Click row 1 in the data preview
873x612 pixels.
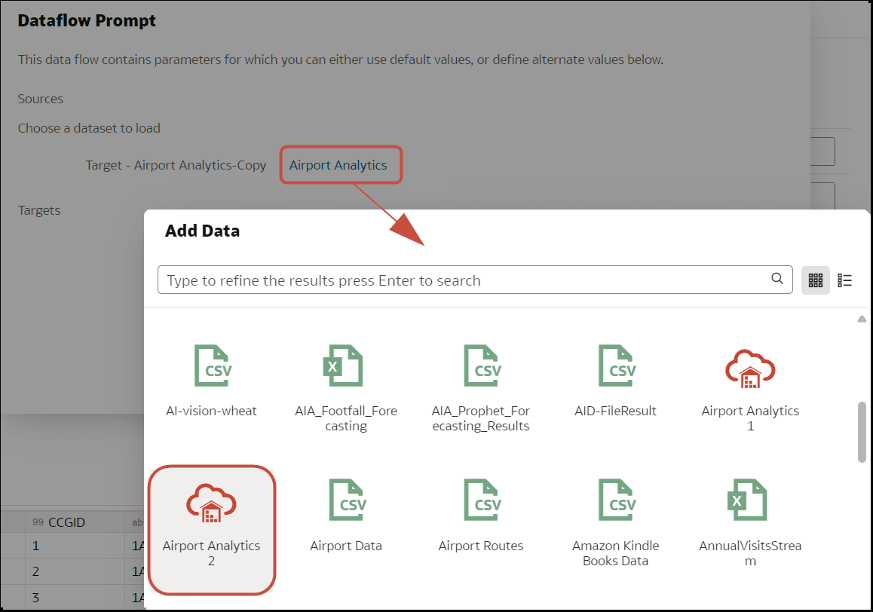[x=35, y=546]
